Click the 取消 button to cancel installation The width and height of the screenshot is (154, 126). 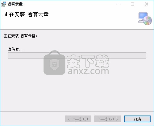tap(137, 119)
